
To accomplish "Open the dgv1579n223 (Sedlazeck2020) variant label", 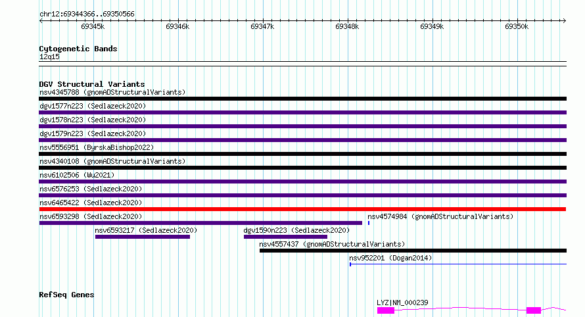I will pos(93,134).
